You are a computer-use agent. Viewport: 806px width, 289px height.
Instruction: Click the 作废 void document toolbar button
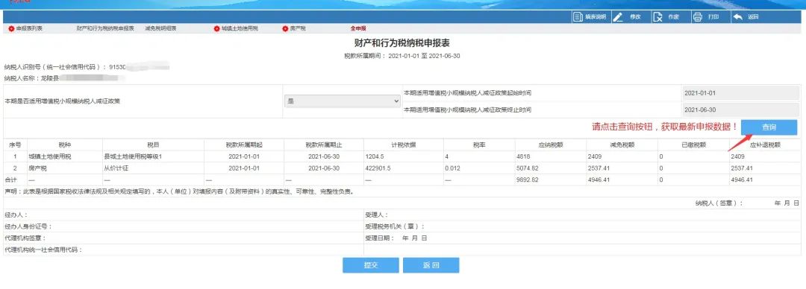(x=666, y=17)
